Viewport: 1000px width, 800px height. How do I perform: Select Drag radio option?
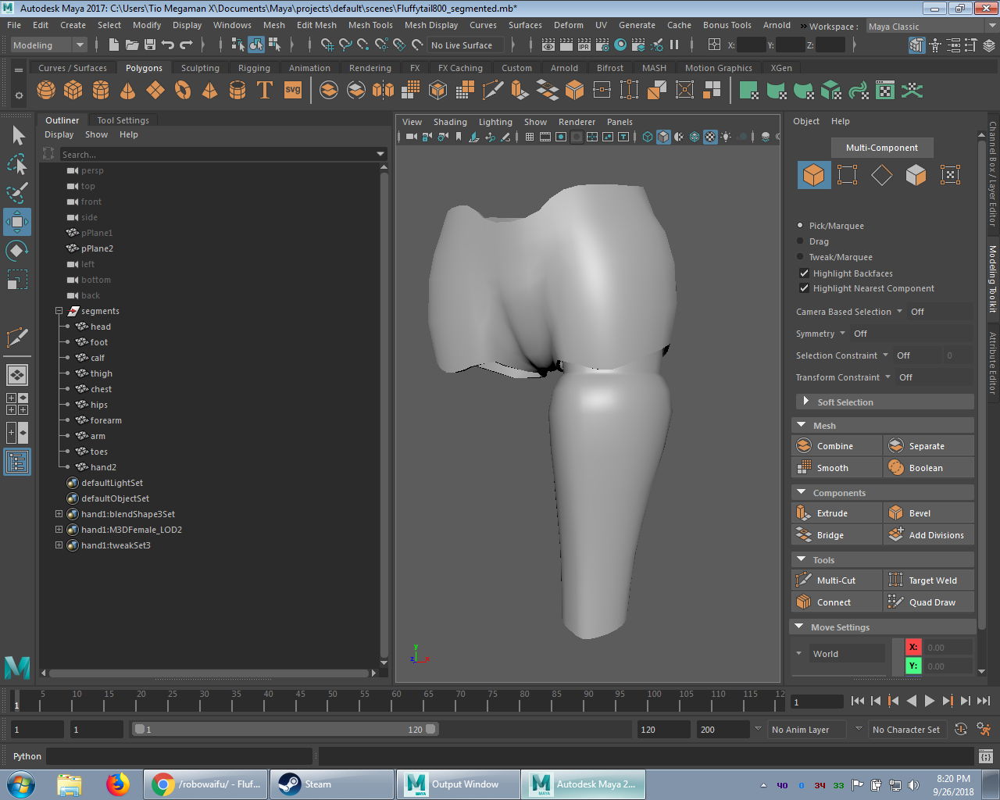pyautogui.click(x=800, y=241)
